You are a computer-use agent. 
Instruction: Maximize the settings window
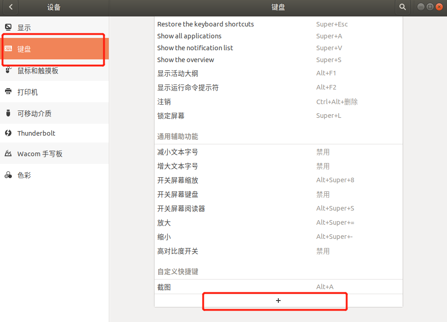(430, 7)
